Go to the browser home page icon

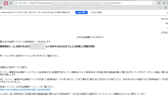(x=10, y=3)
